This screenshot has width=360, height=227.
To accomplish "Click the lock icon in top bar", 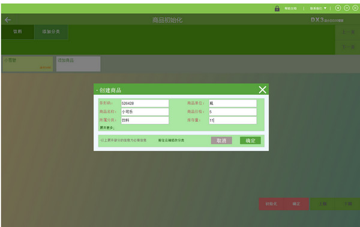I will pos(277,8).
